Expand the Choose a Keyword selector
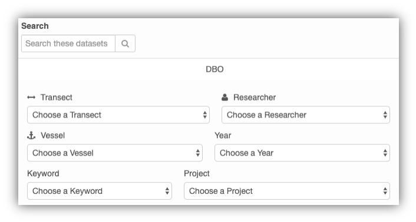The width and height of the screenshot is (416, 222). [x=100, y=191]
